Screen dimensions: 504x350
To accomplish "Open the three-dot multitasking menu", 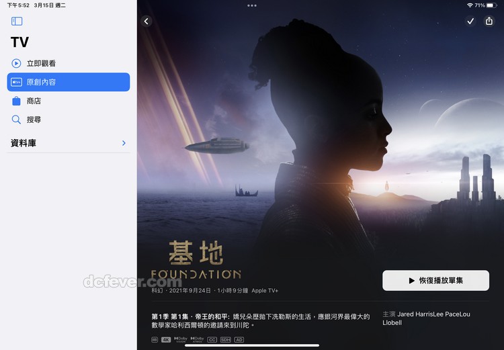I will point(252,5).
